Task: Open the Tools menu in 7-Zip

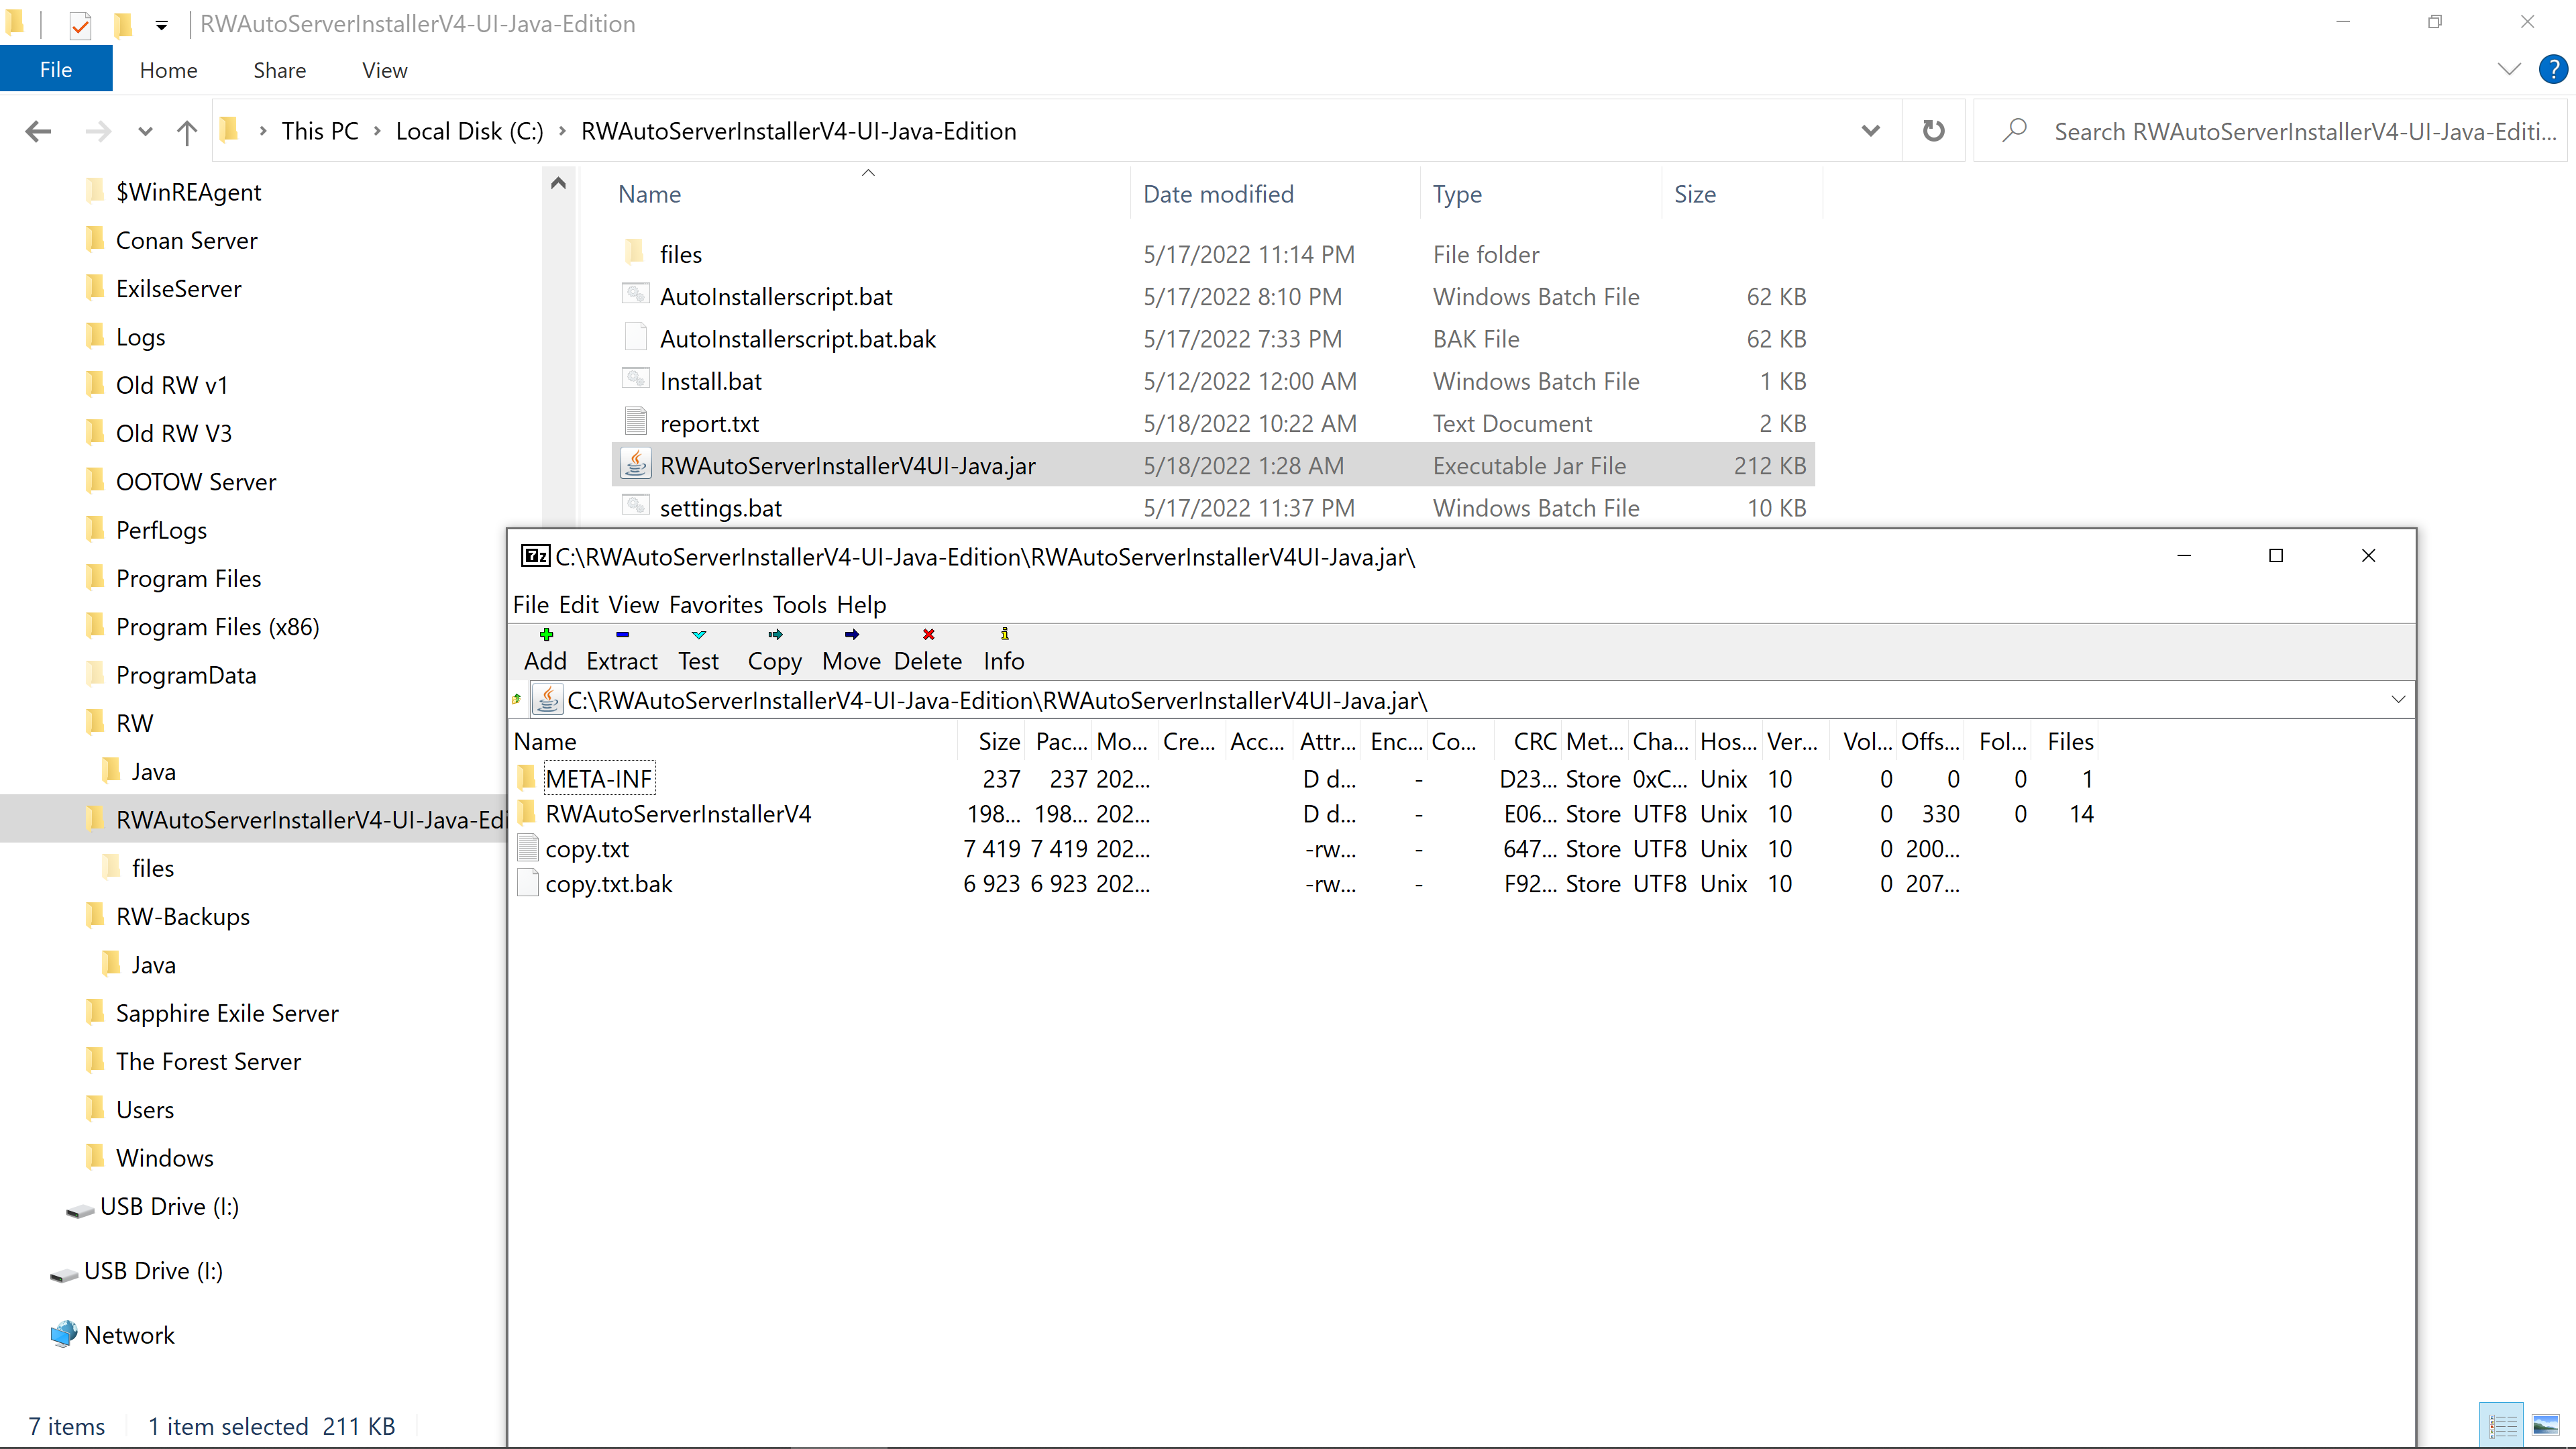Action: (x=799, y=604)
